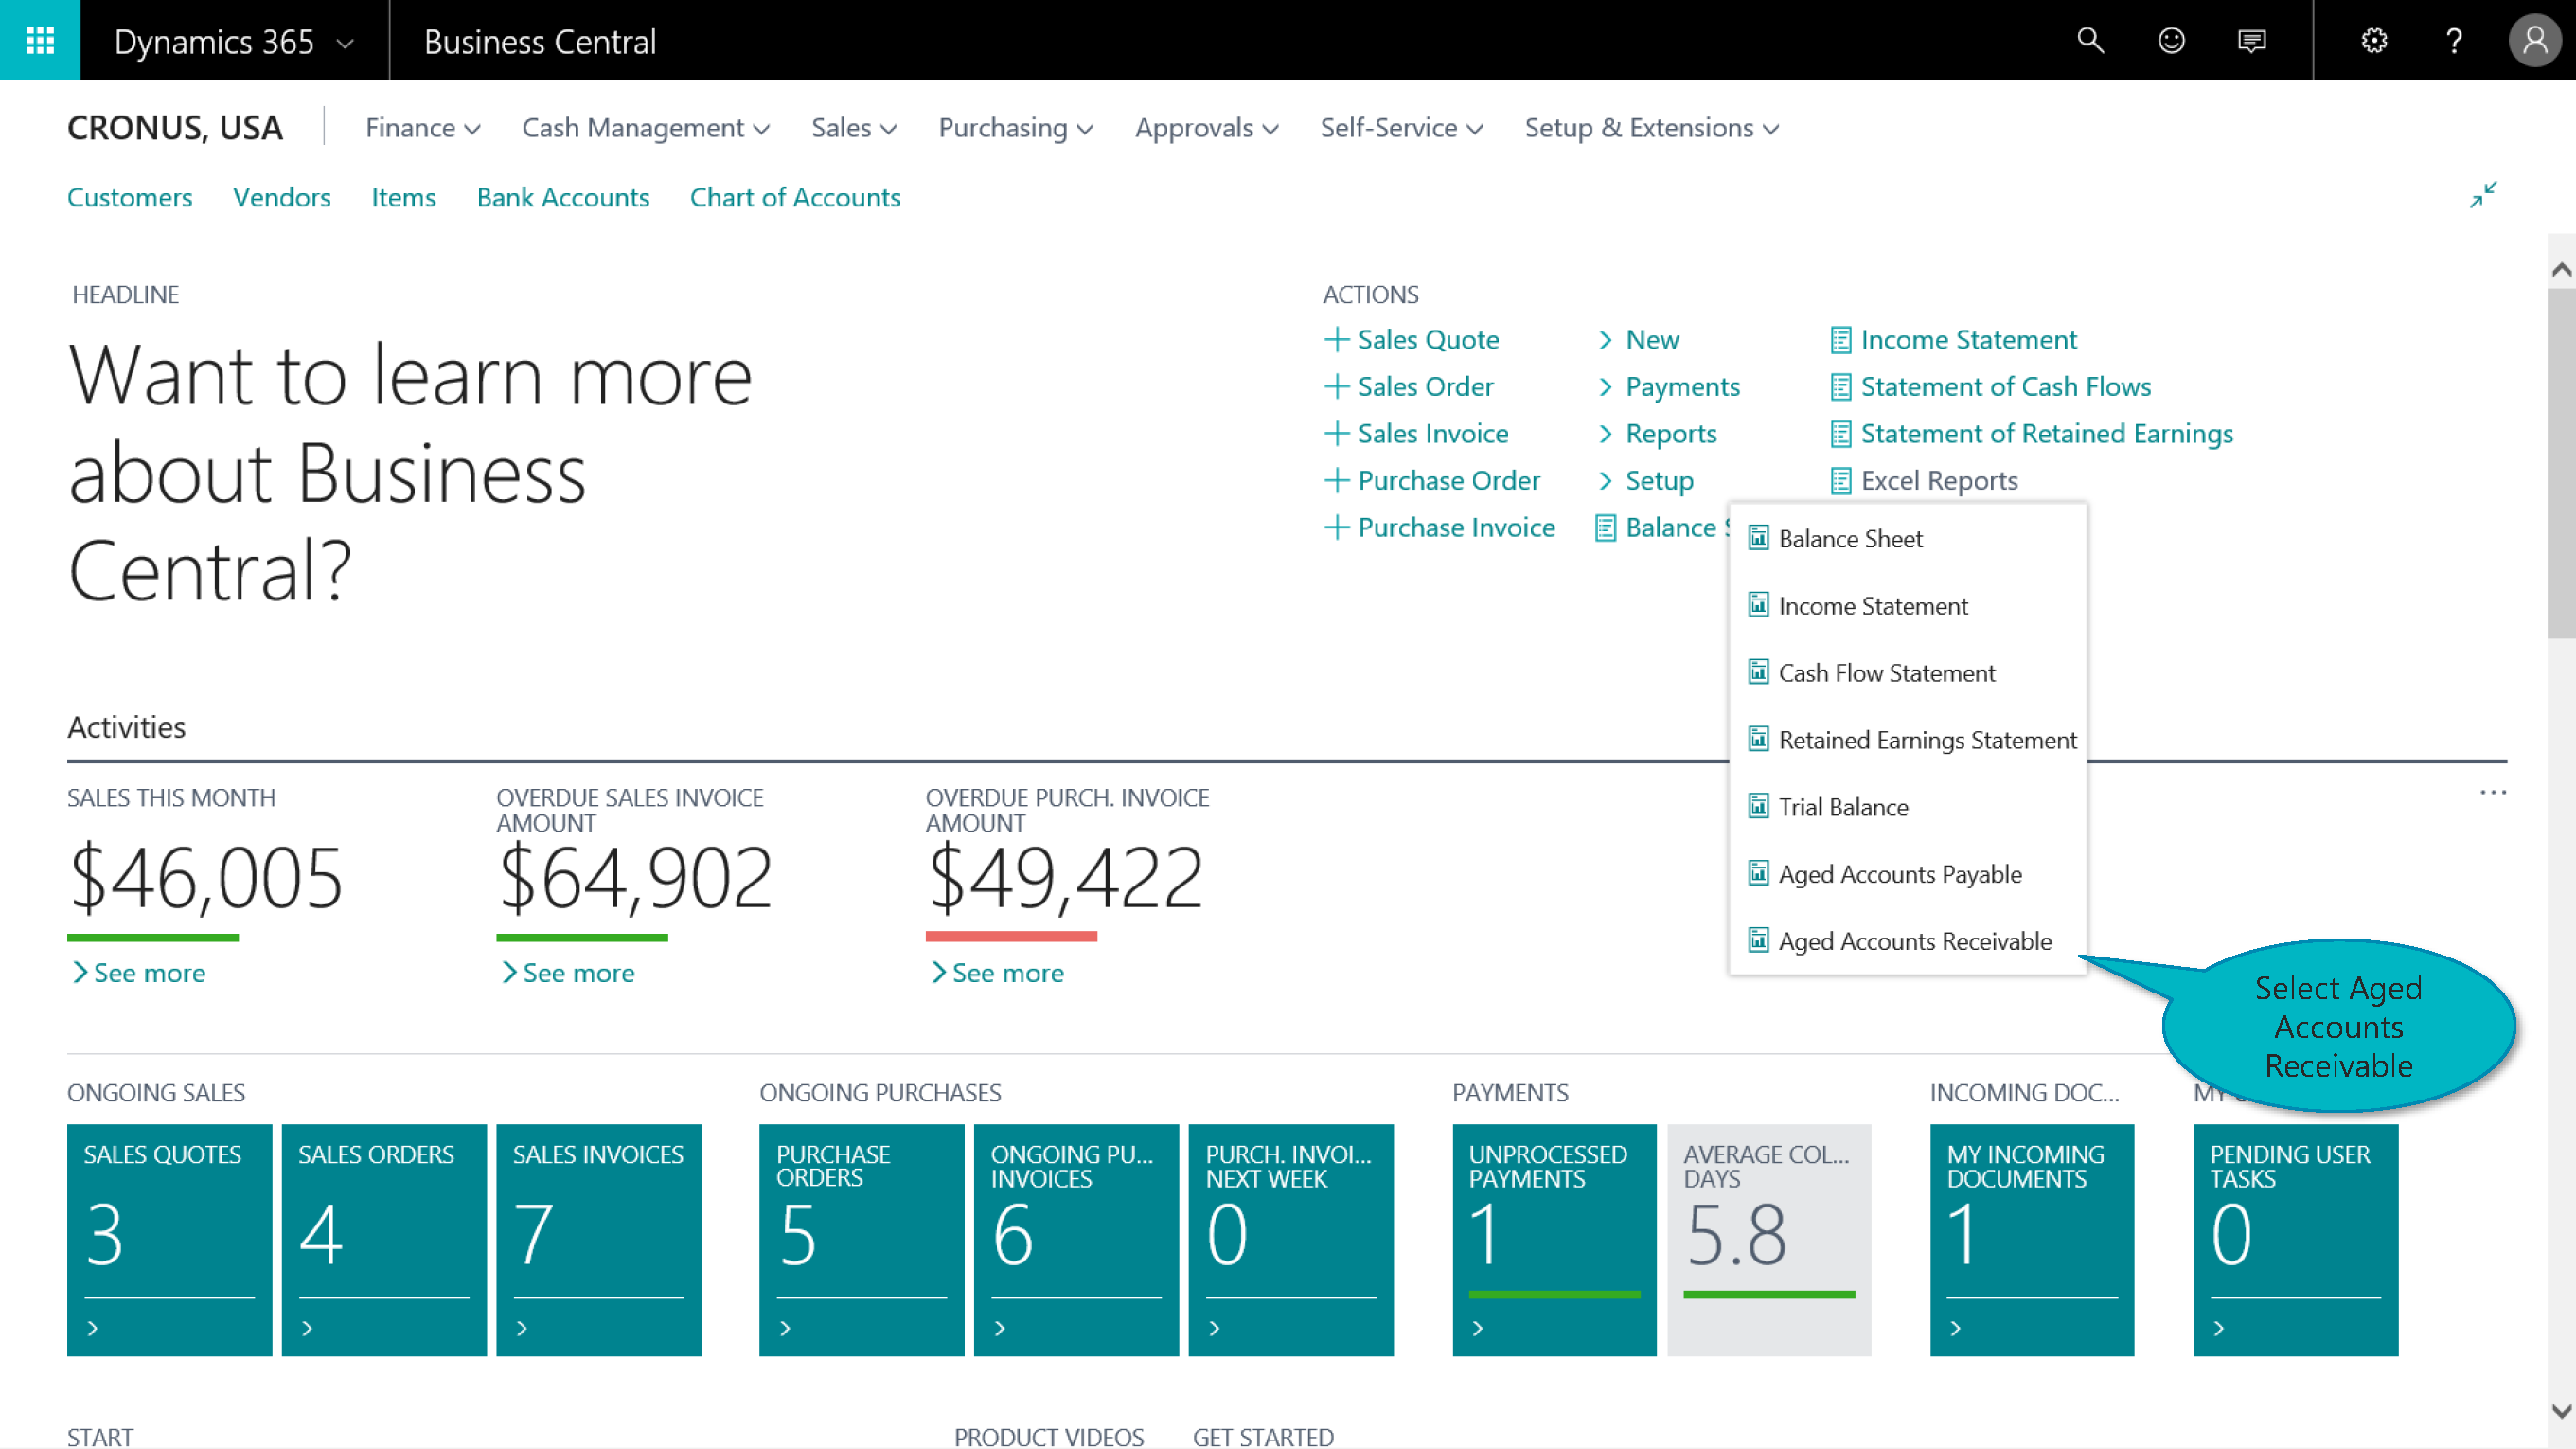
Task: Open the Dynamics 365 dropdown
Action: point(234,42)
